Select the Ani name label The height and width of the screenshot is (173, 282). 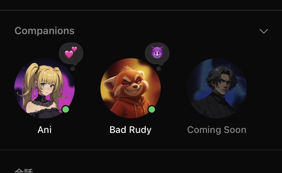[45, 130]
